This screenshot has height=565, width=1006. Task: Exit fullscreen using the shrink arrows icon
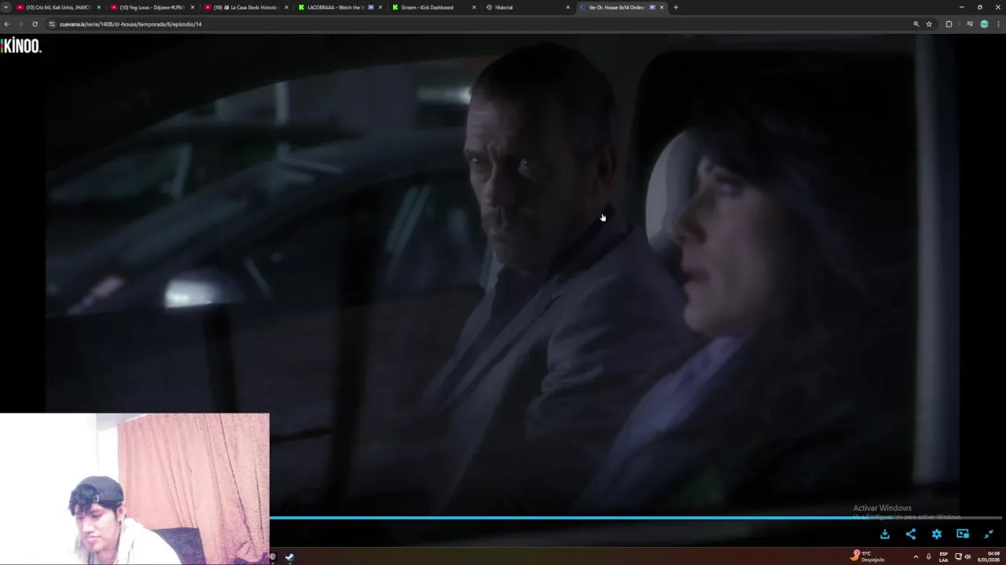[989, 534]
